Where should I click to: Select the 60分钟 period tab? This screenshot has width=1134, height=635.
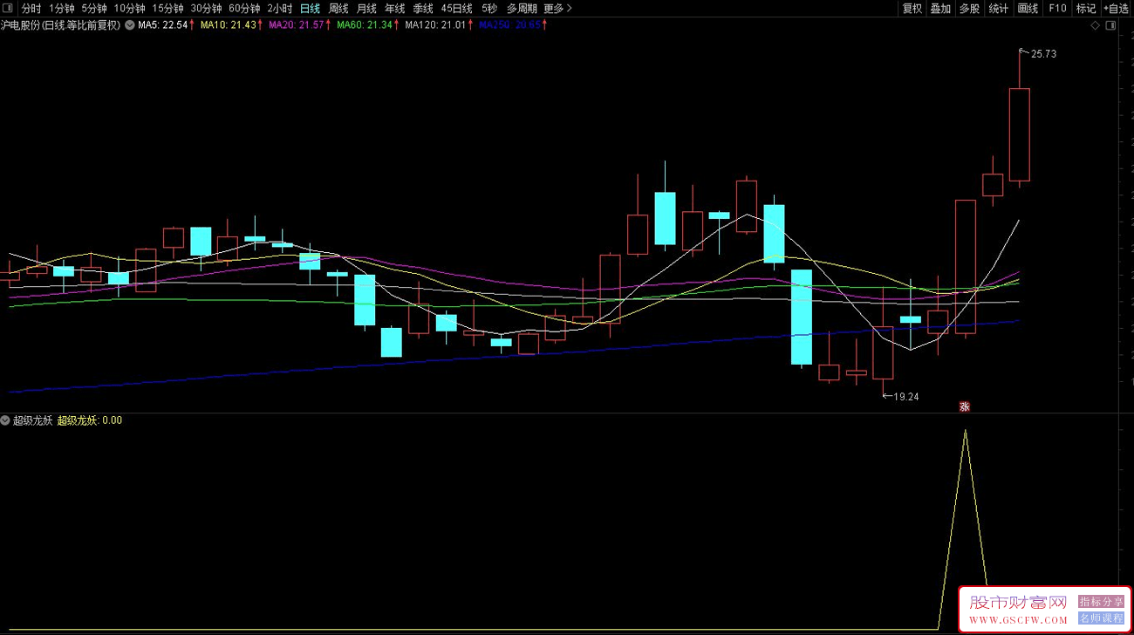click(244, 8)
